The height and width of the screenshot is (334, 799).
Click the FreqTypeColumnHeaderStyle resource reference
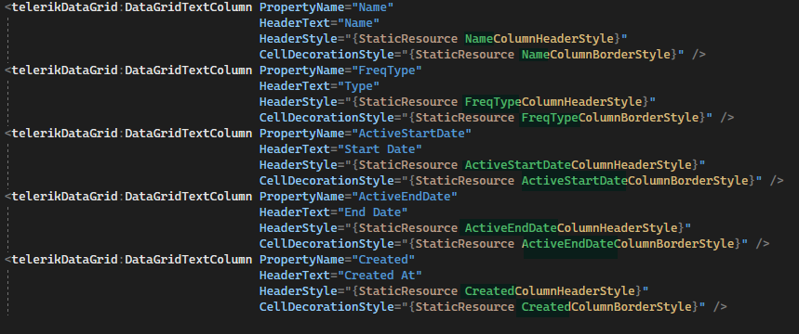point(553,102)
